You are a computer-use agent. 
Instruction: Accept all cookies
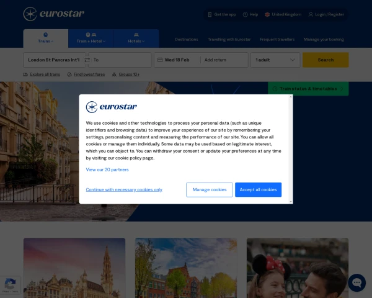tap(258, 189)
